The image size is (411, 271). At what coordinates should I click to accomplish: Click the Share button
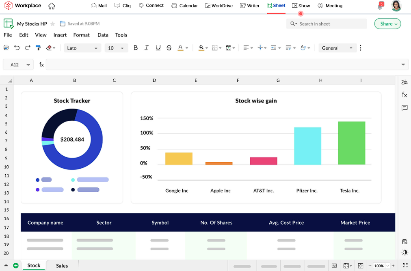pyautogui.click(x=387, y=24)
